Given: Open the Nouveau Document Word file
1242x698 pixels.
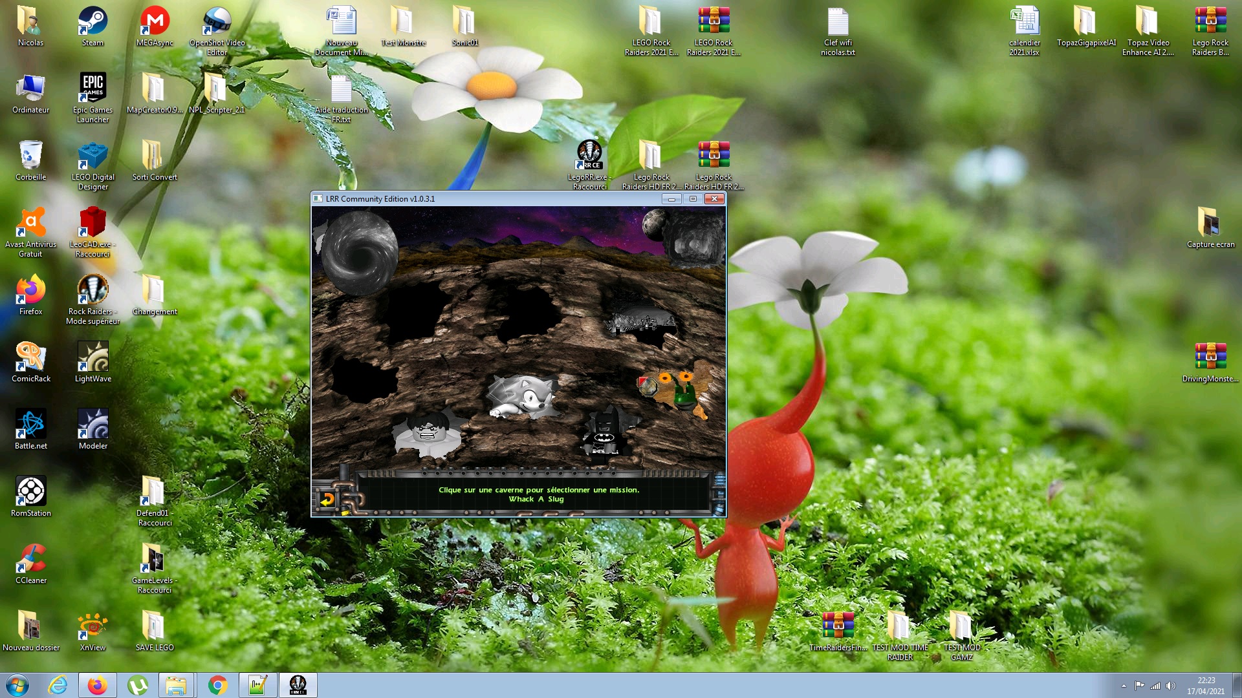Looking at the screenshot, I should 341,31.
